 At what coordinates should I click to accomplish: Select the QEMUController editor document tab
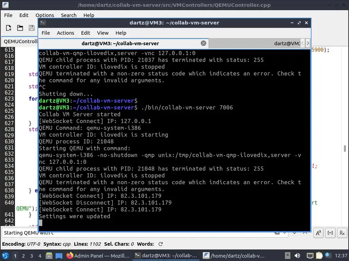coord(20,41)
